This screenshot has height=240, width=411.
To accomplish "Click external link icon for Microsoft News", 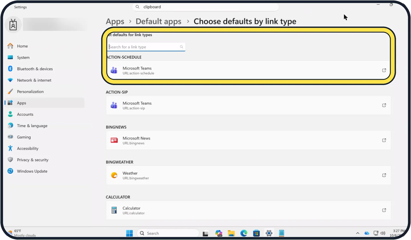I will 384,140.
